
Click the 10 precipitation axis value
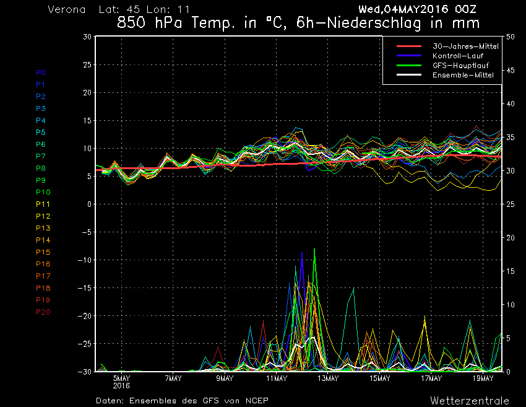pyautogui.click(x=511, y=305)
